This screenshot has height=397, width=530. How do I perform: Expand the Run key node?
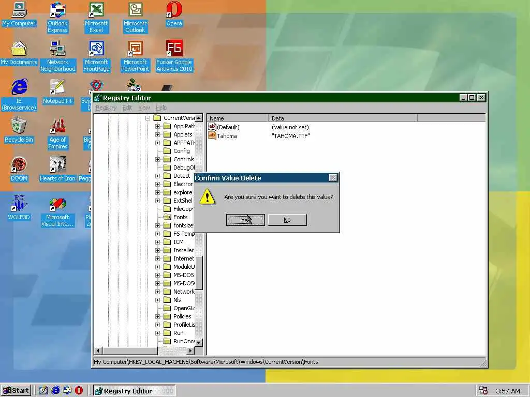[157, 333]
